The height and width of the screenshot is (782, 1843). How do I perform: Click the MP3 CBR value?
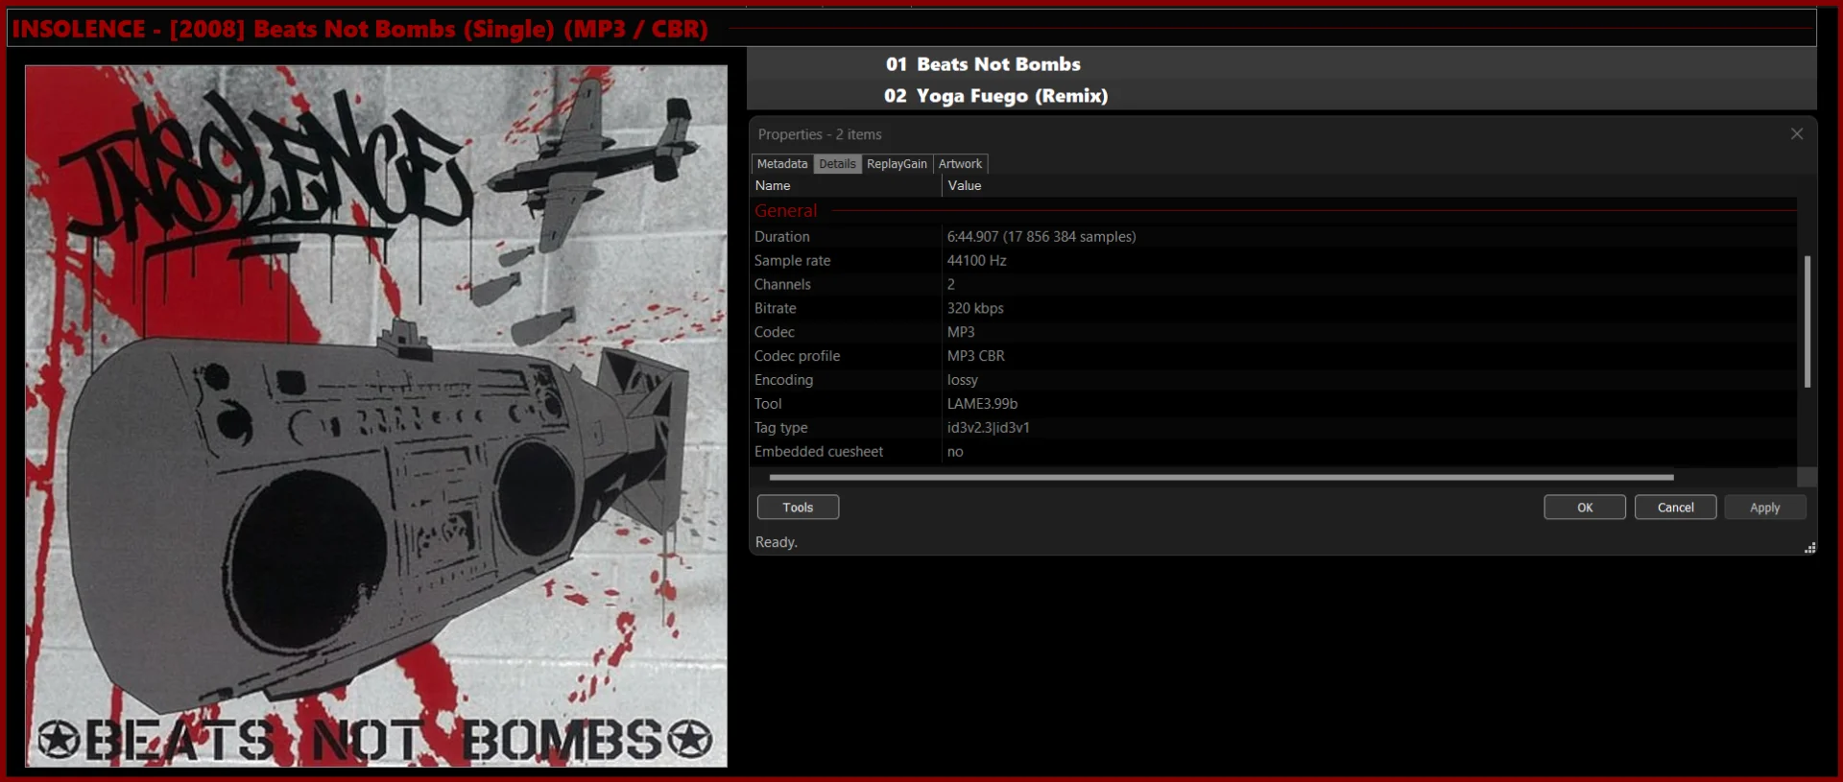point(975,356)
